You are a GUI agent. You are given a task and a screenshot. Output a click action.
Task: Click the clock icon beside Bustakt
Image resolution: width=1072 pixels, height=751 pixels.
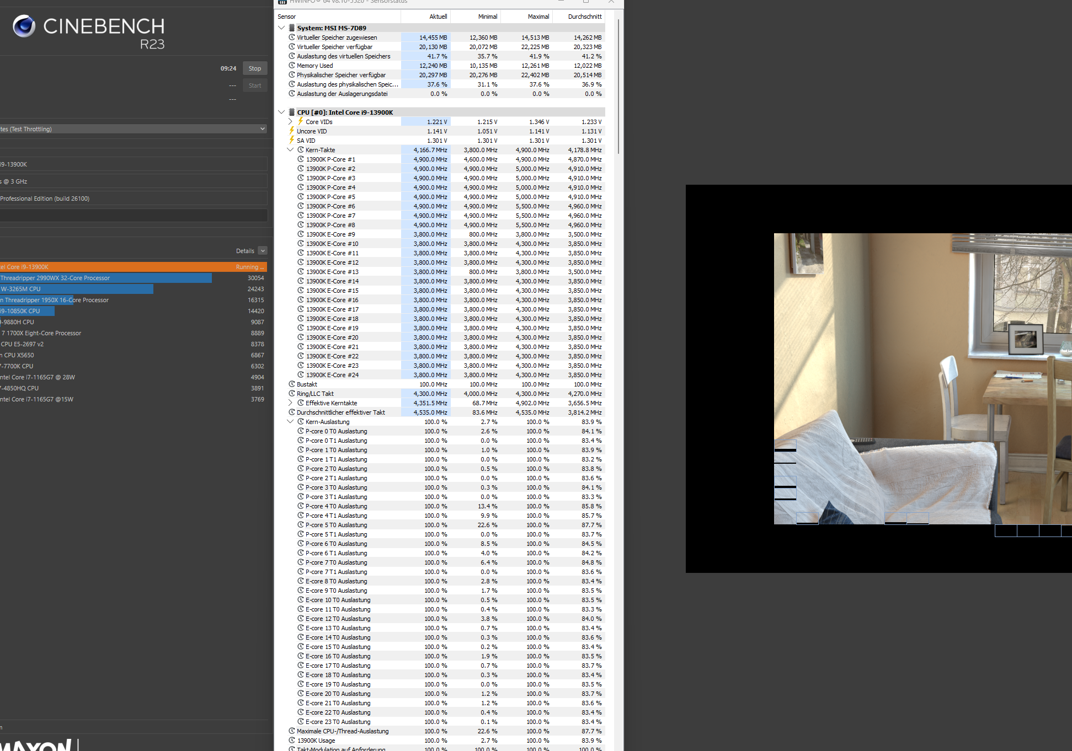[292, 384]
